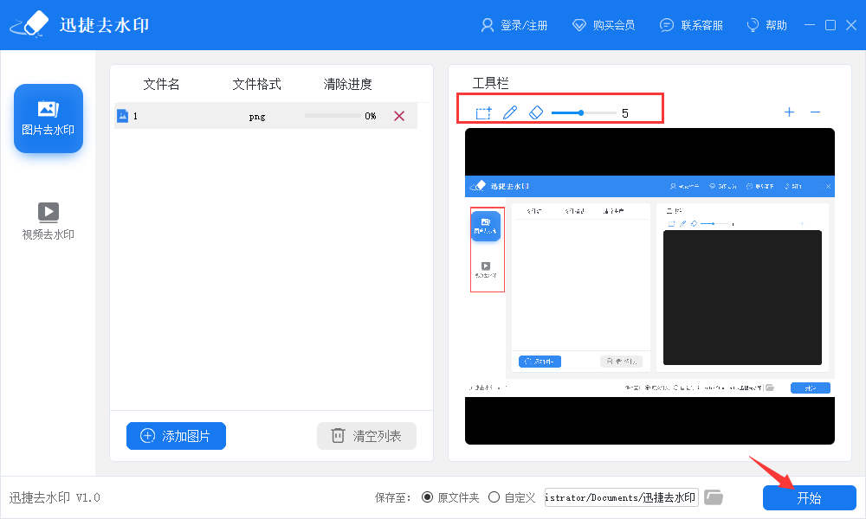Minimize the application window
This screenshot has height=519, width=866.
tap(810, 25)
